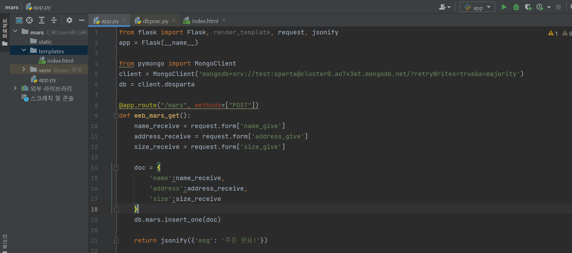Click the collapse all icon in Project panel
This screenshot has height=253, width=572.
54,21
